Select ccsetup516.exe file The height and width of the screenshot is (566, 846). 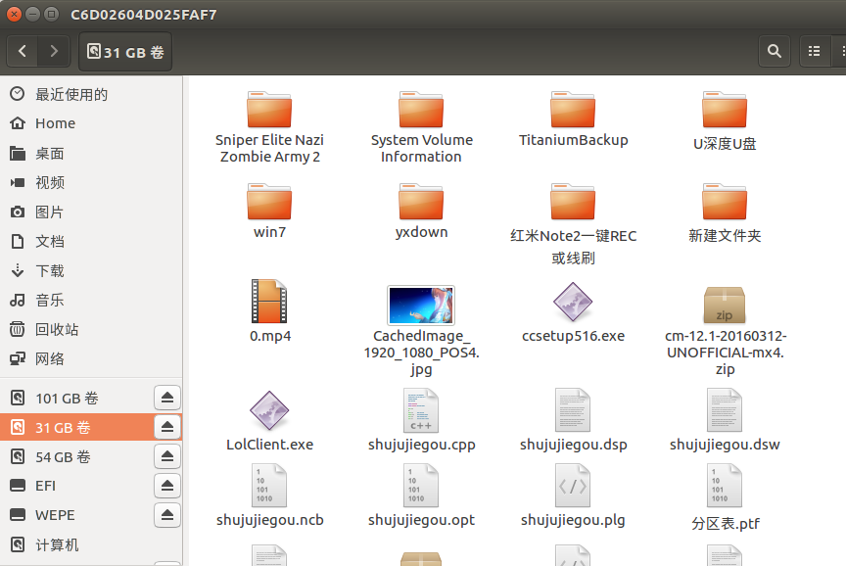pos(573,312)
